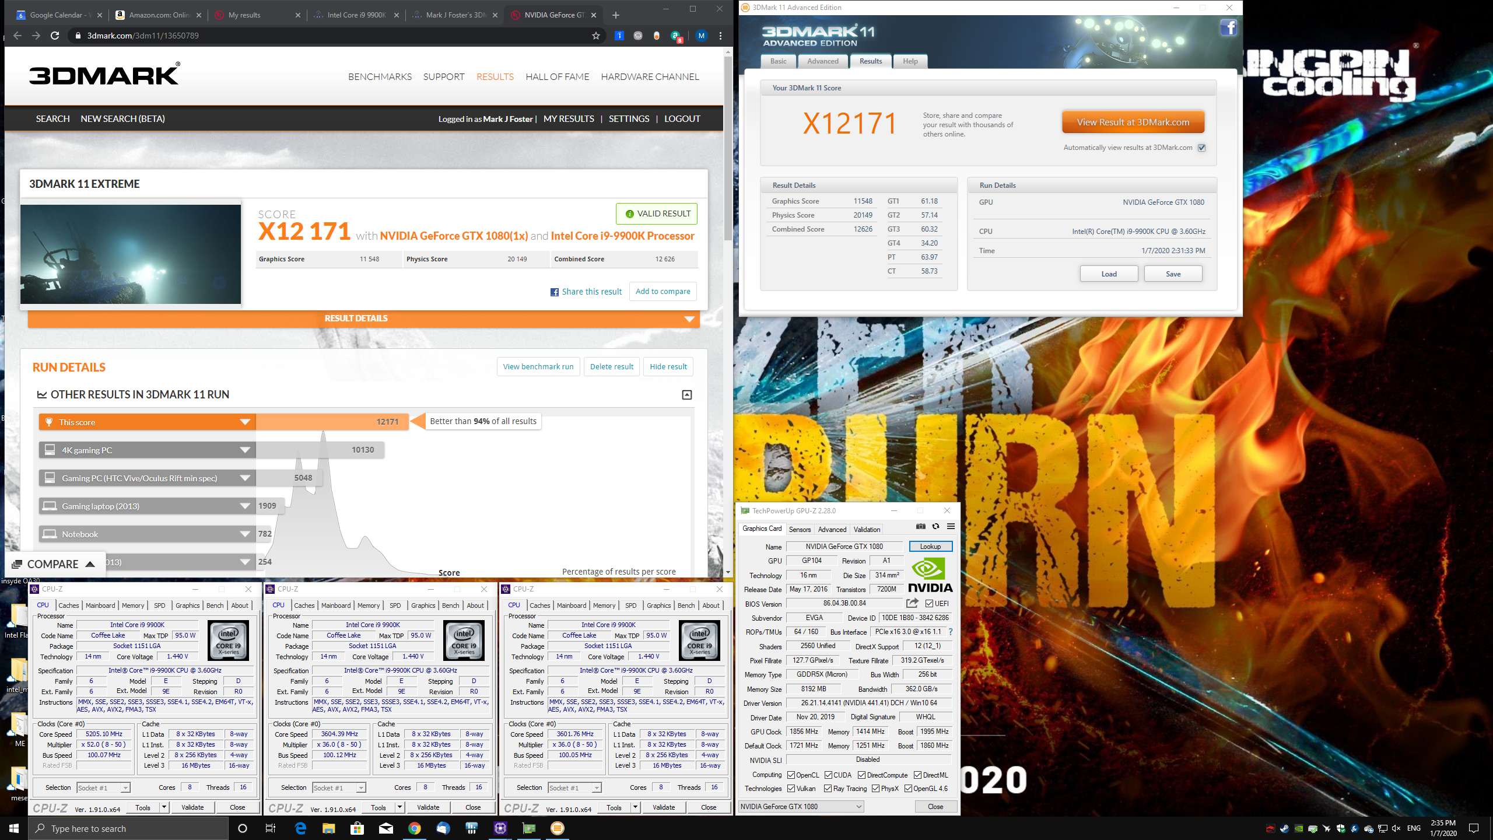The height and width of the screenshot is (840, 1493).
Task: Expand the orange Result Details bar
Action: point(363,318)
